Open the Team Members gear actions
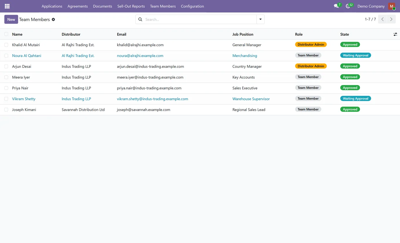Screen dimensions: 400x243 coord(53,19)
